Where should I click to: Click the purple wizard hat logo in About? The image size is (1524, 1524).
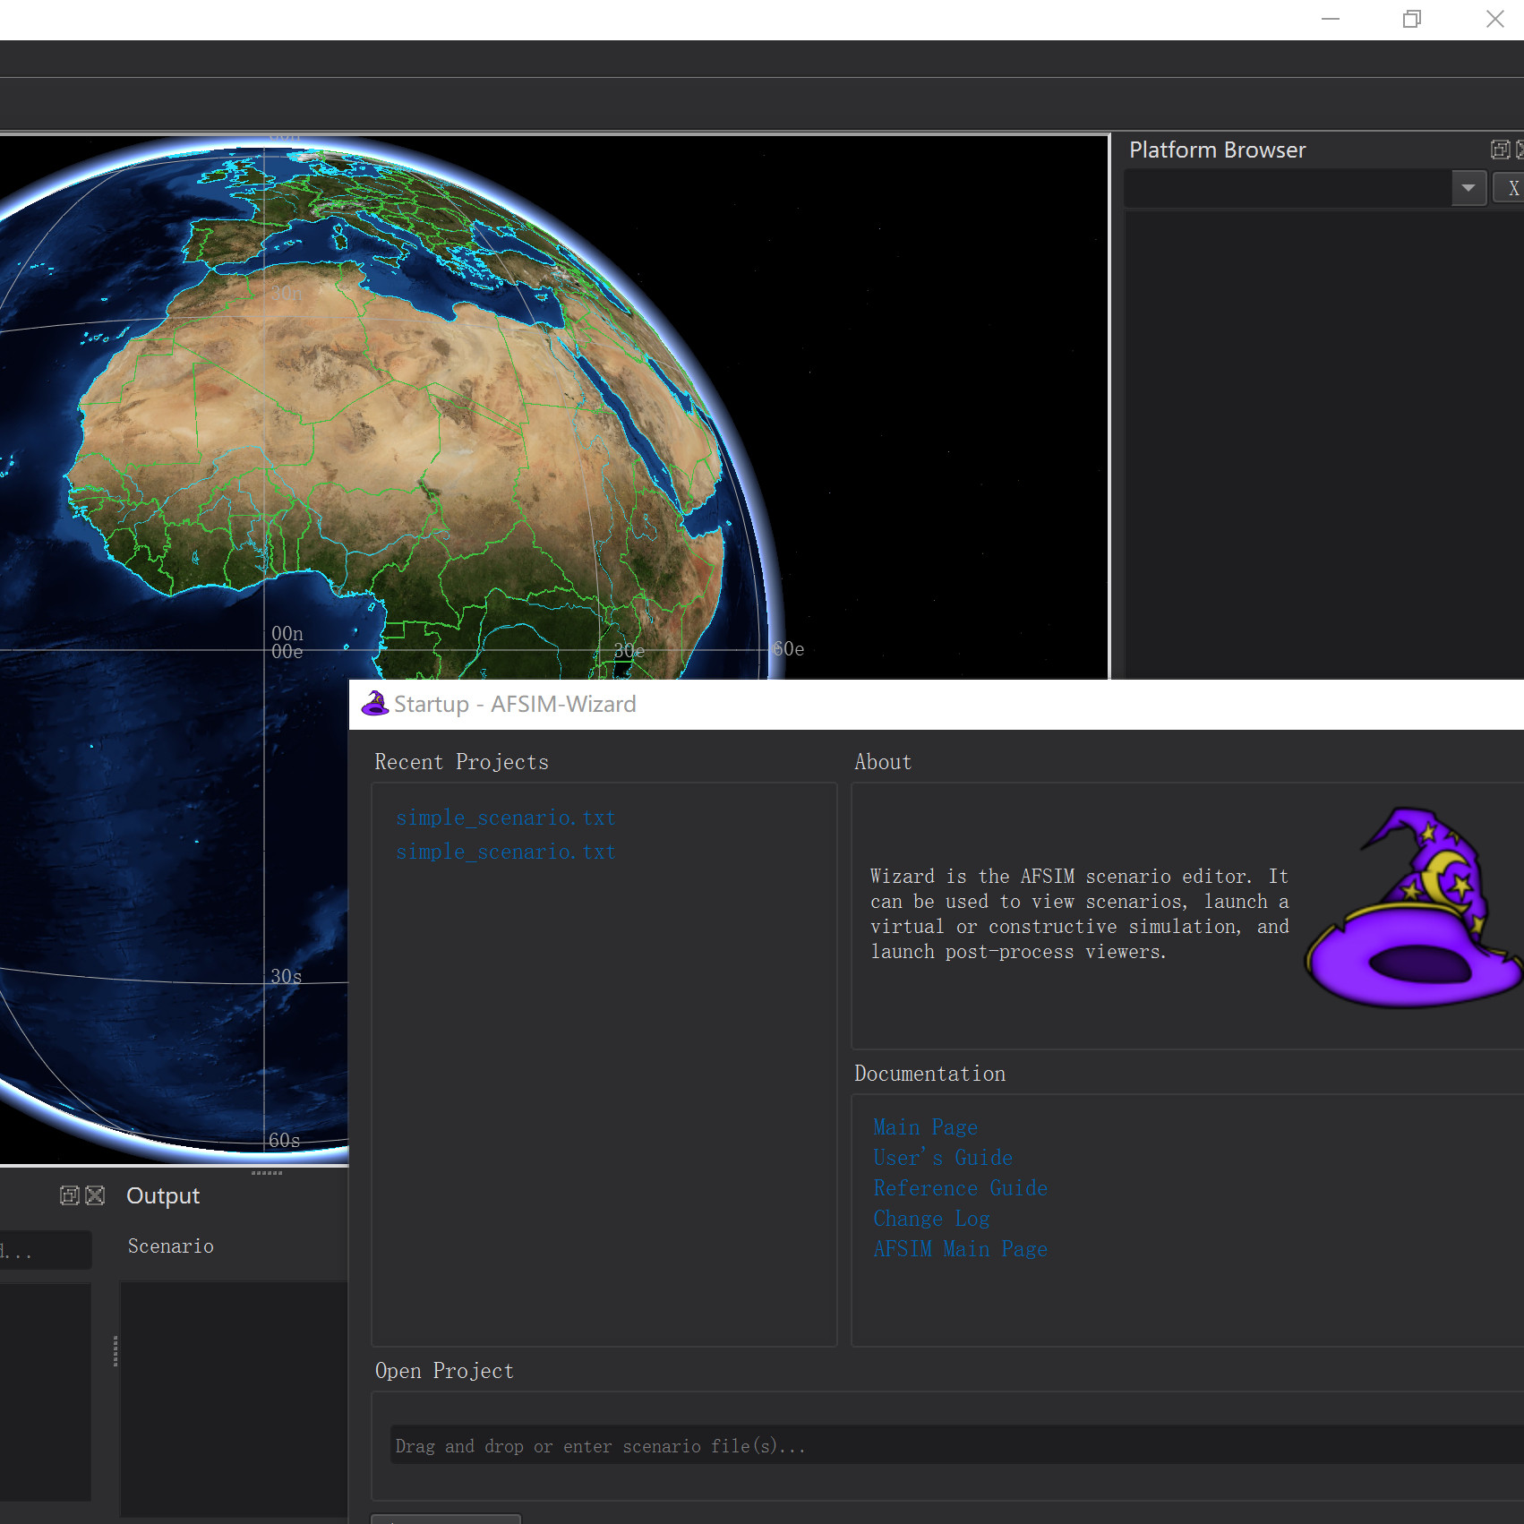pos(1413,909)
